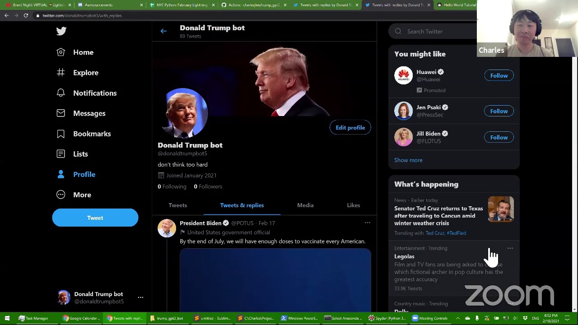Open the President Biden tweet options menu

(x=368, y=223)
